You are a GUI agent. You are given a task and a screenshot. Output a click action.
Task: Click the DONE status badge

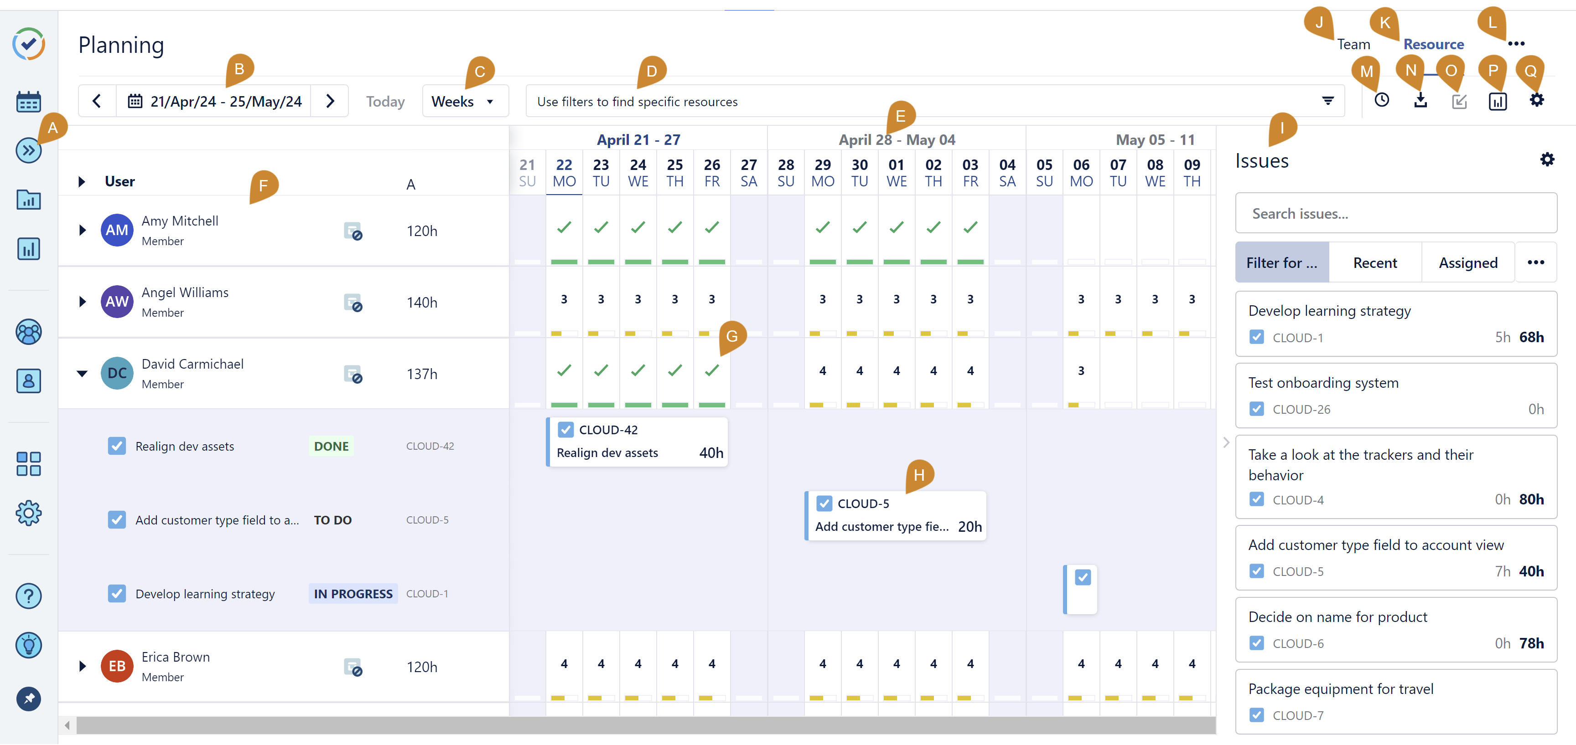click(x=331, y=446)
